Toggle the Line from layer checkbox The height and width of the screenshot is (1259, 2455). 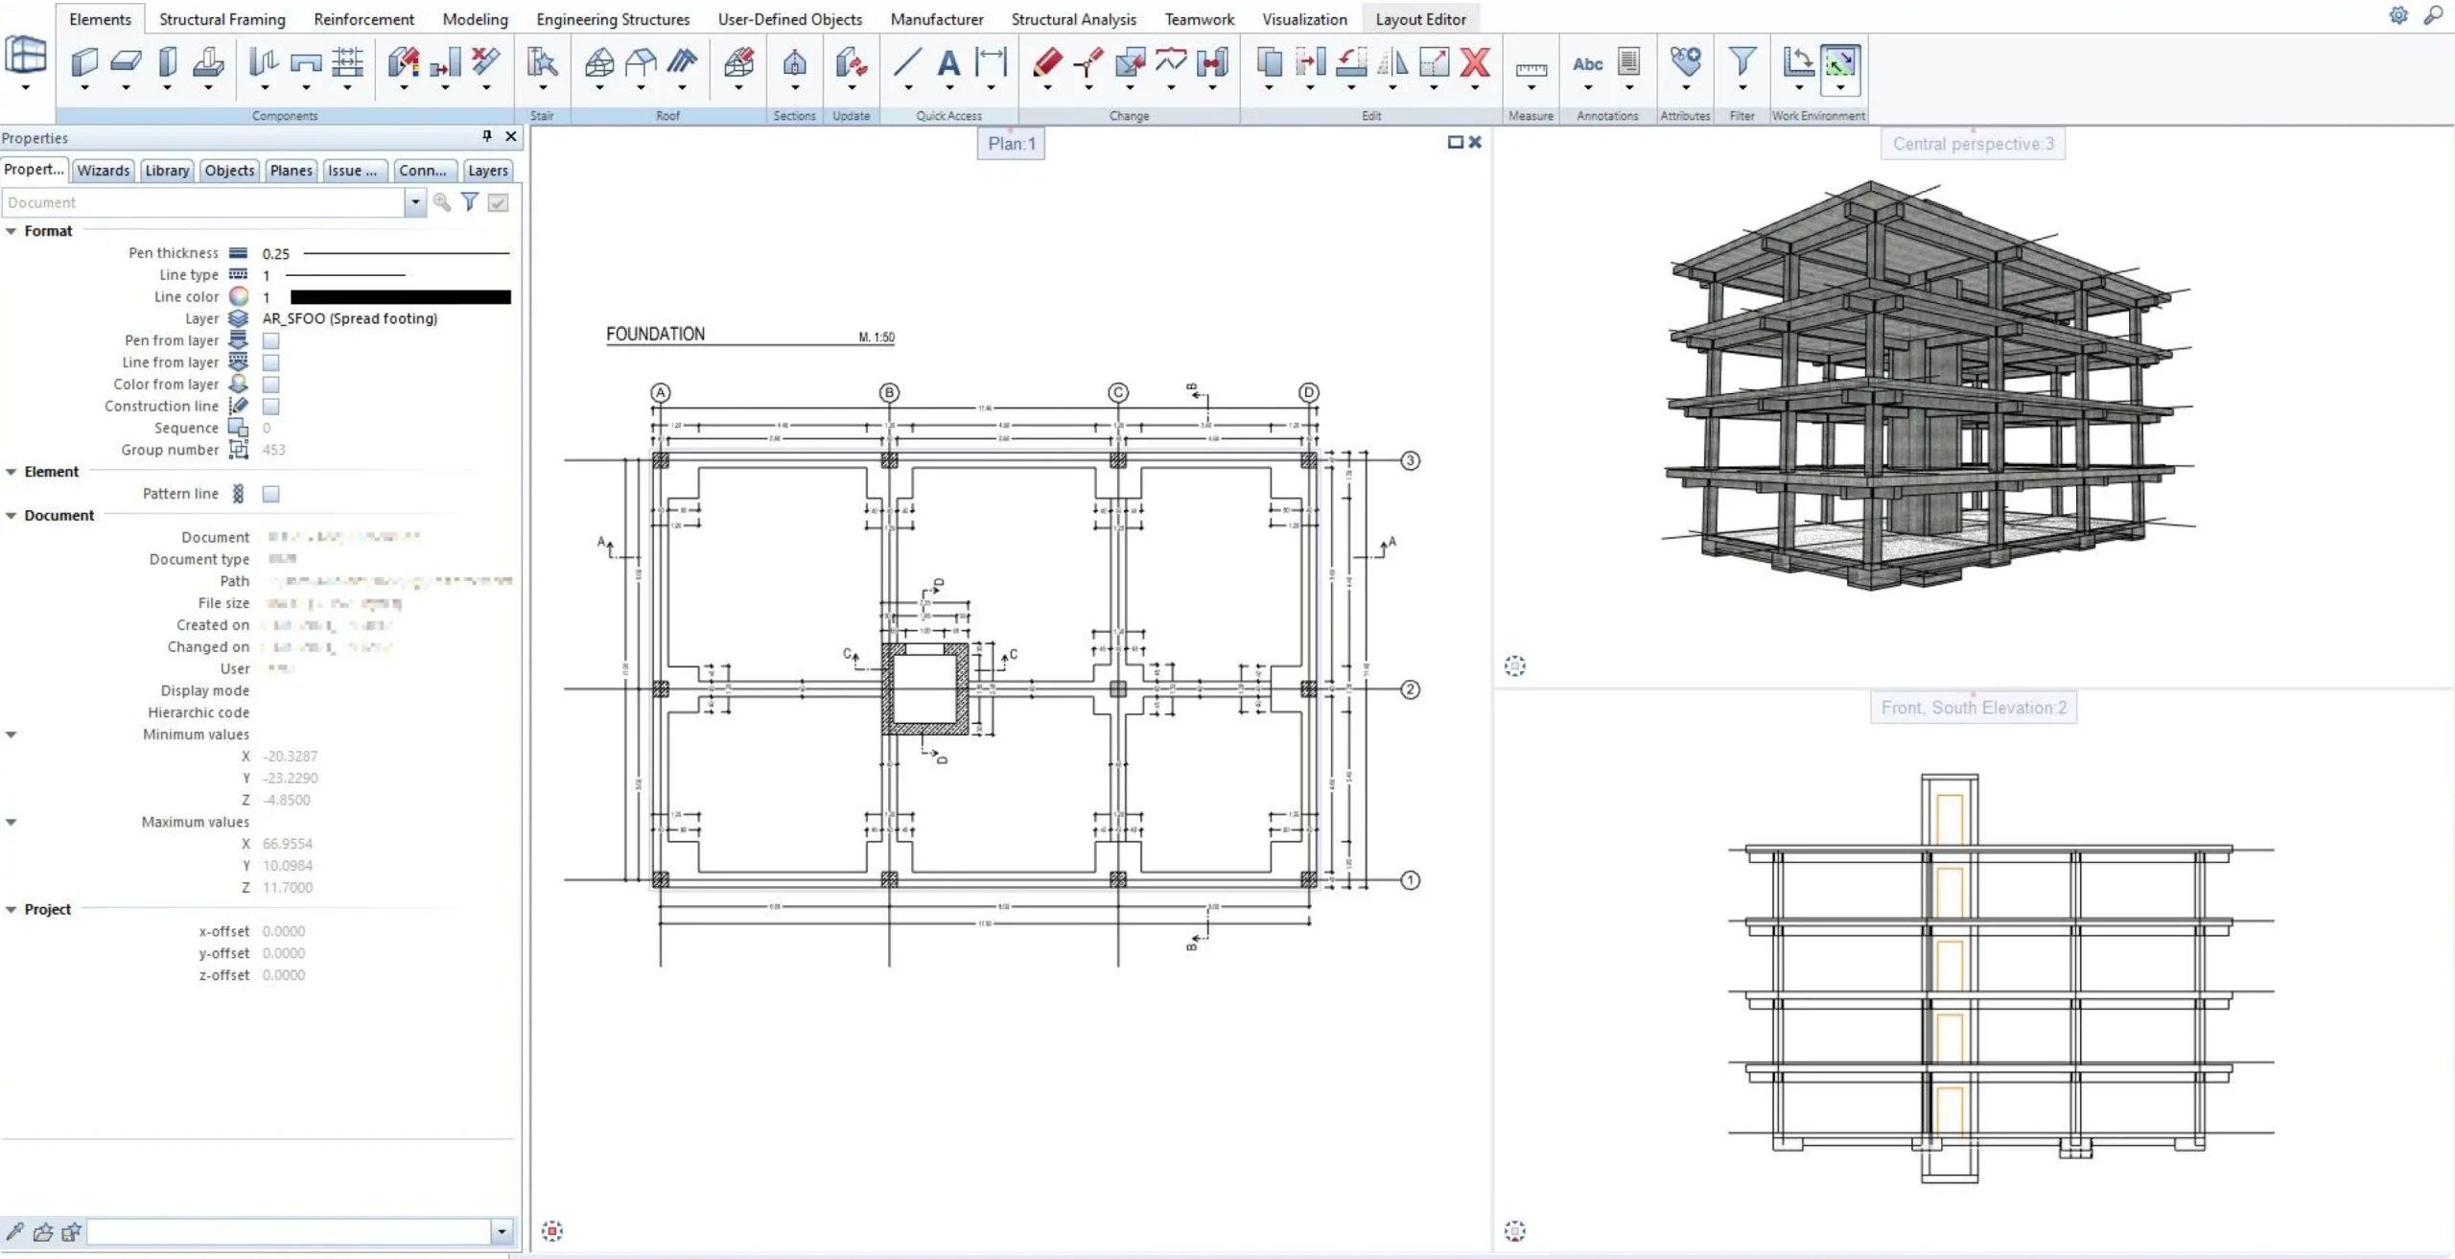click(x=271, y=362)
